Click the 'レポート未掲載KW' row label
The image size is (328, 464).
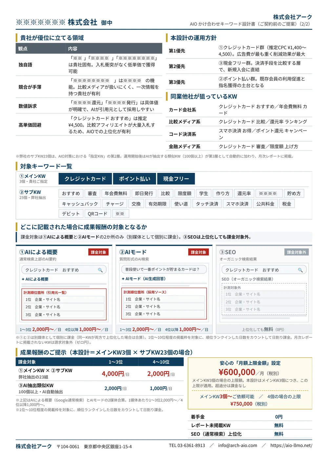click(x=211, y=425)
